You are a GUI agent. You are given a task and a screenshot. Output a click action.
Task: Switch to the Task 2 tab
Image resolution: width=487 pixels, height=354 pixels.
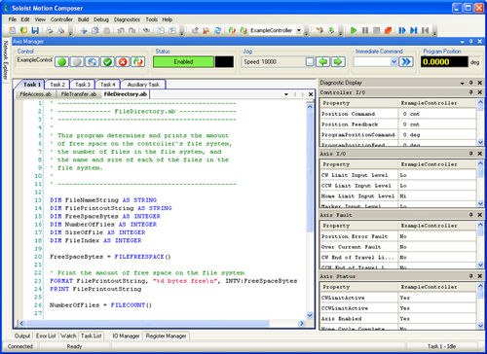(57, 85)
